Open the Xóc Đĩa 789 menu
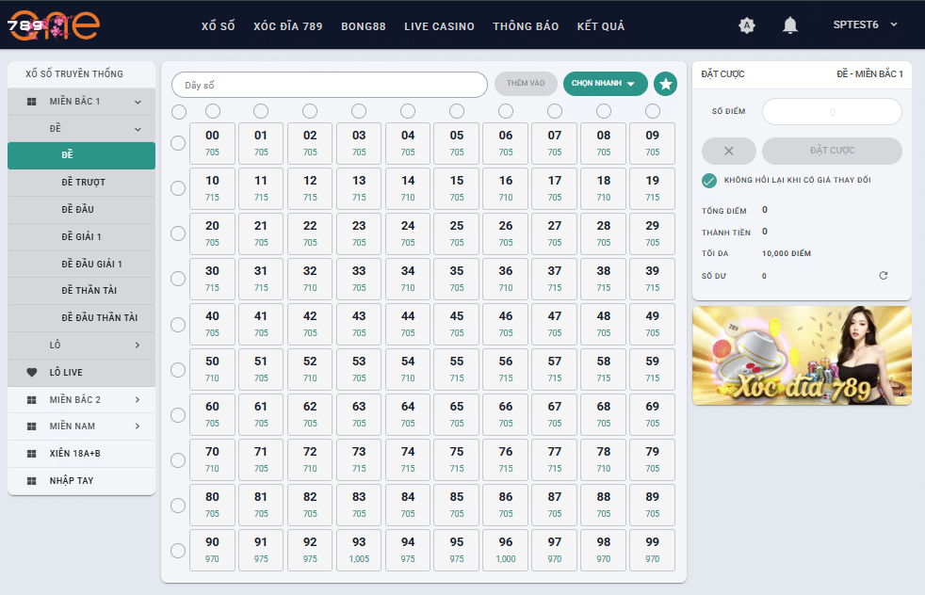Screen dimensions: 925x595 pos(288,26)
